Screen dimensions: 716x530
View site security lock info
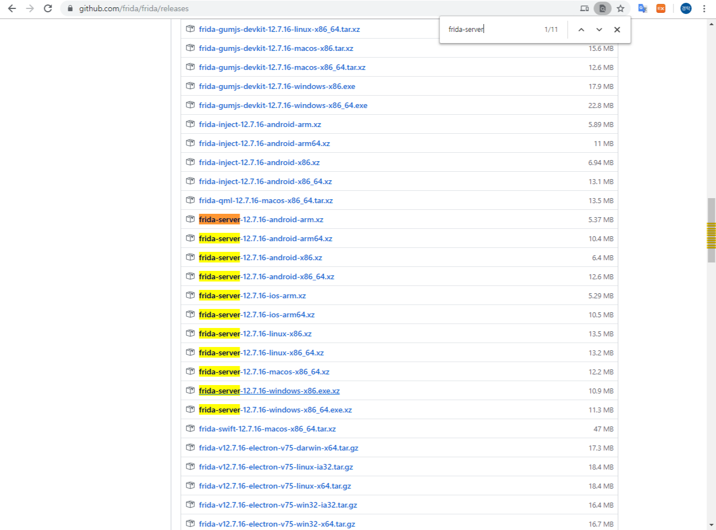[70, 8]
